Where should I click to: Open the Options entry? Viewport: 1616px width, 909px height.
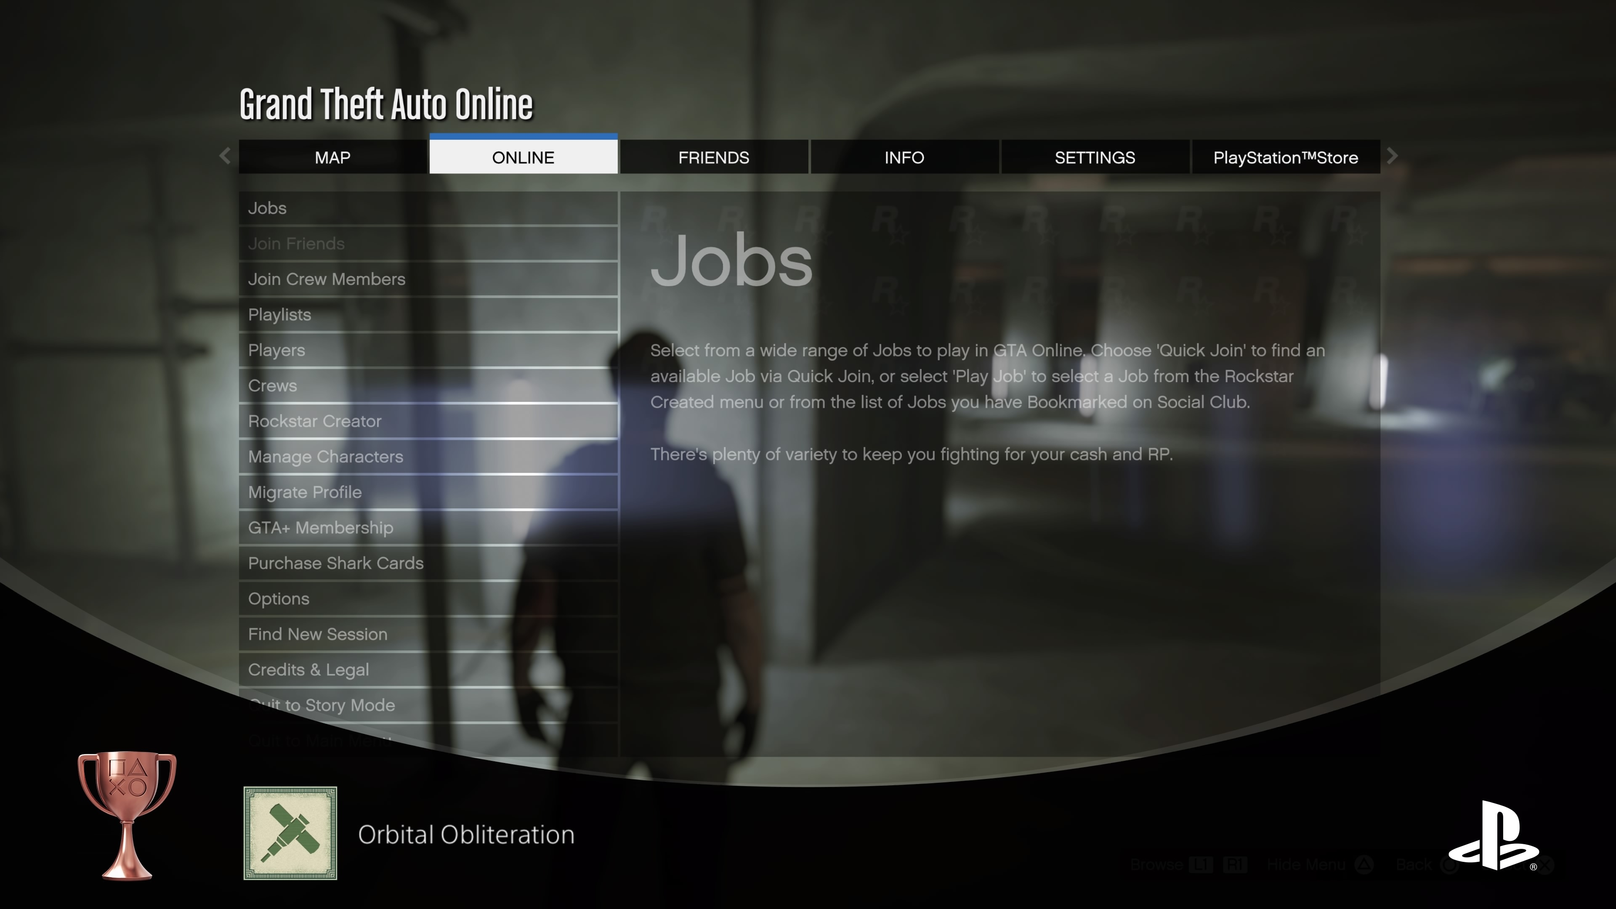[x=428, y=598]
